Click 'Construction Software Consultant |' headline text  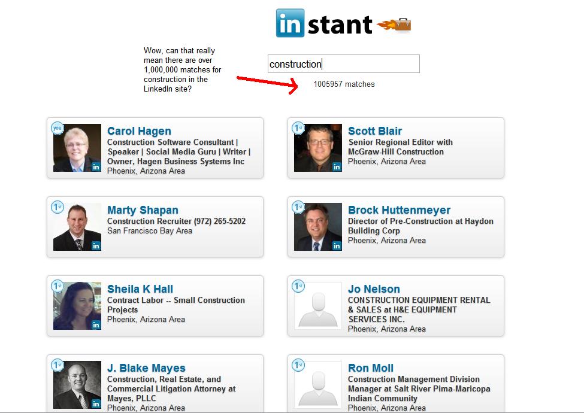click(x=173, y=142)
